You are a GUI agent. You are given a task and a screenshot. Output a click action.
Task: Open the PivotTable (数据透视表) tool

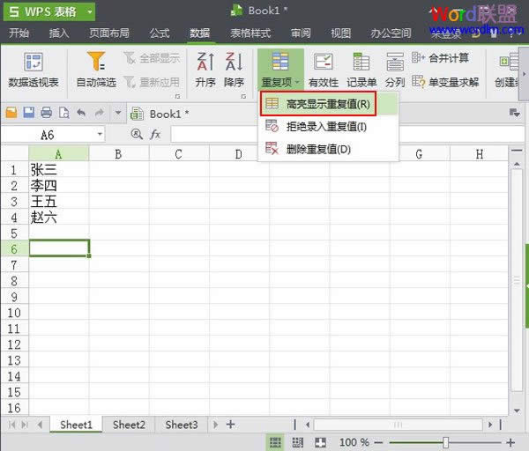[34, 70]
